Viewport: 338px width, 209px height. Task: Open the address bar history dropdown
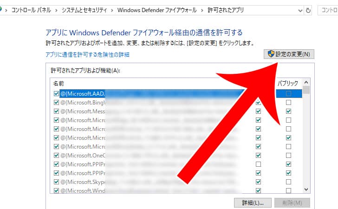[x=300, y=10]
